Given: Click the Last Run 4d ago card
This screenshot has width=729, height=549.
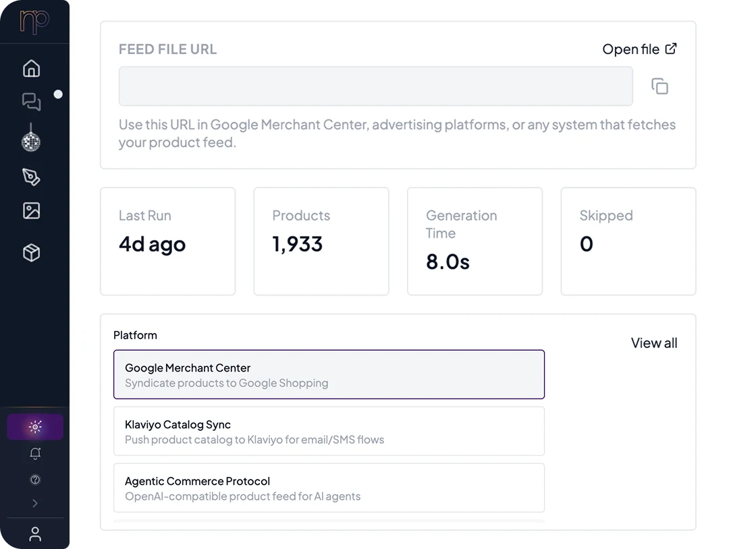Looking at the screenshot, I should click(x=168, y=241).
